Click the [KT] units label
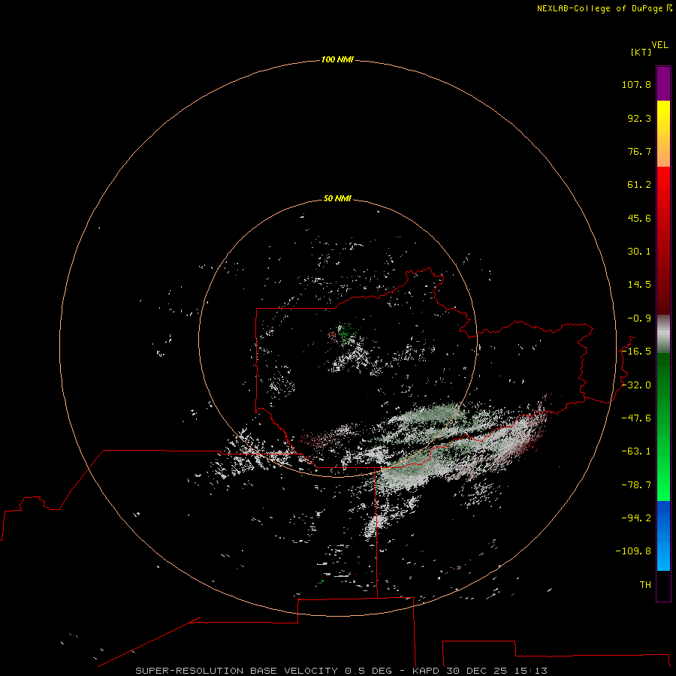The width and height of the screenshot is (676, 676). (641, 52)
